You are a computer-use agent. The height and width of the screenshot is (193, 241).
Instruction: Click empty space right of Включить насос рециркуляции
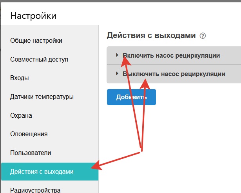tap(231, 55)
